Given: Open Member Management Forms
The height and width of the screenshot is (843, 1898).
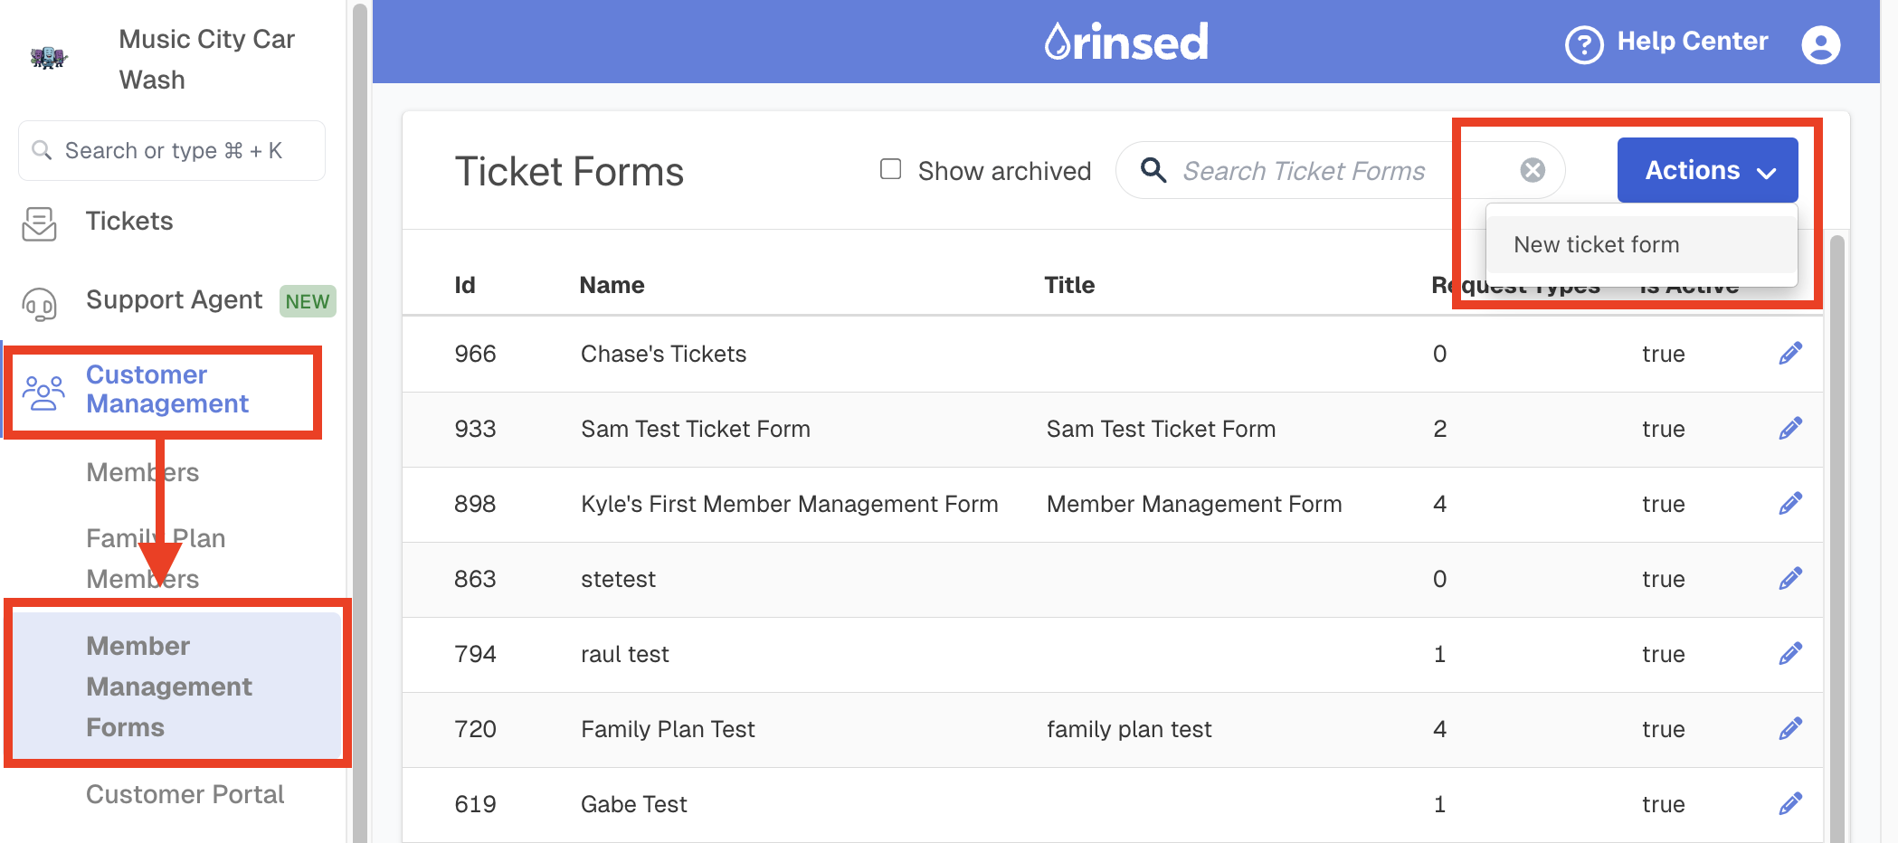Looking at the screenshot, I should pyautogui.click(x=176, y=687).
